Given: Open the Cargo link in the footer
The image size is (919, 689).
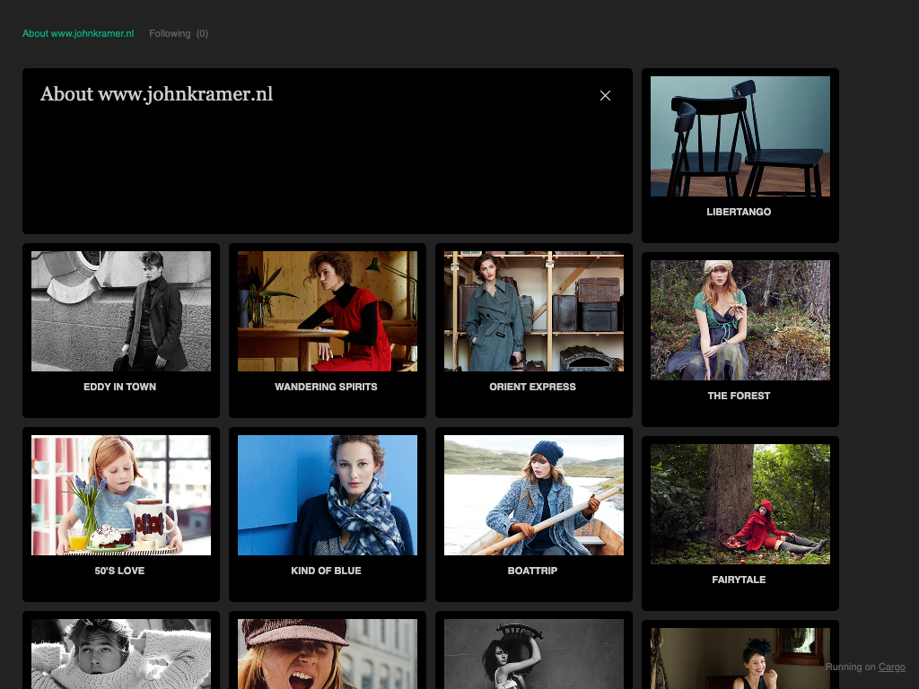Looking at the screenshot, I should pos(891,667).
